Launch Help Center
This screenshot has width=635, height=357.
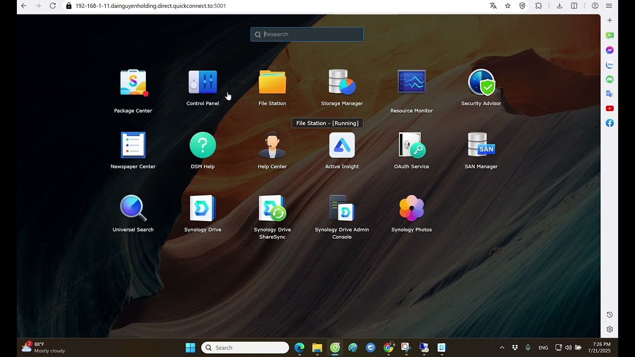(x=272, y=145)
